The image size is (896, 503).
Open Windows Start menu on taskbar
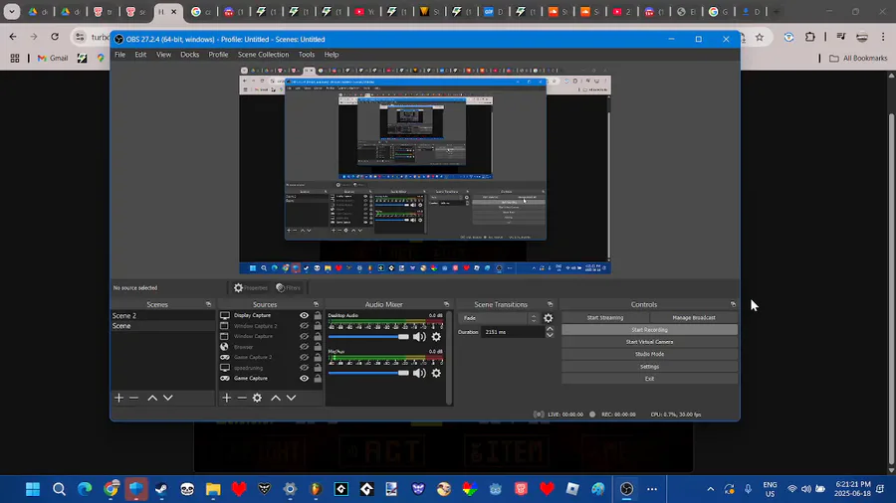pyautogui.click(x=33, y=489)
